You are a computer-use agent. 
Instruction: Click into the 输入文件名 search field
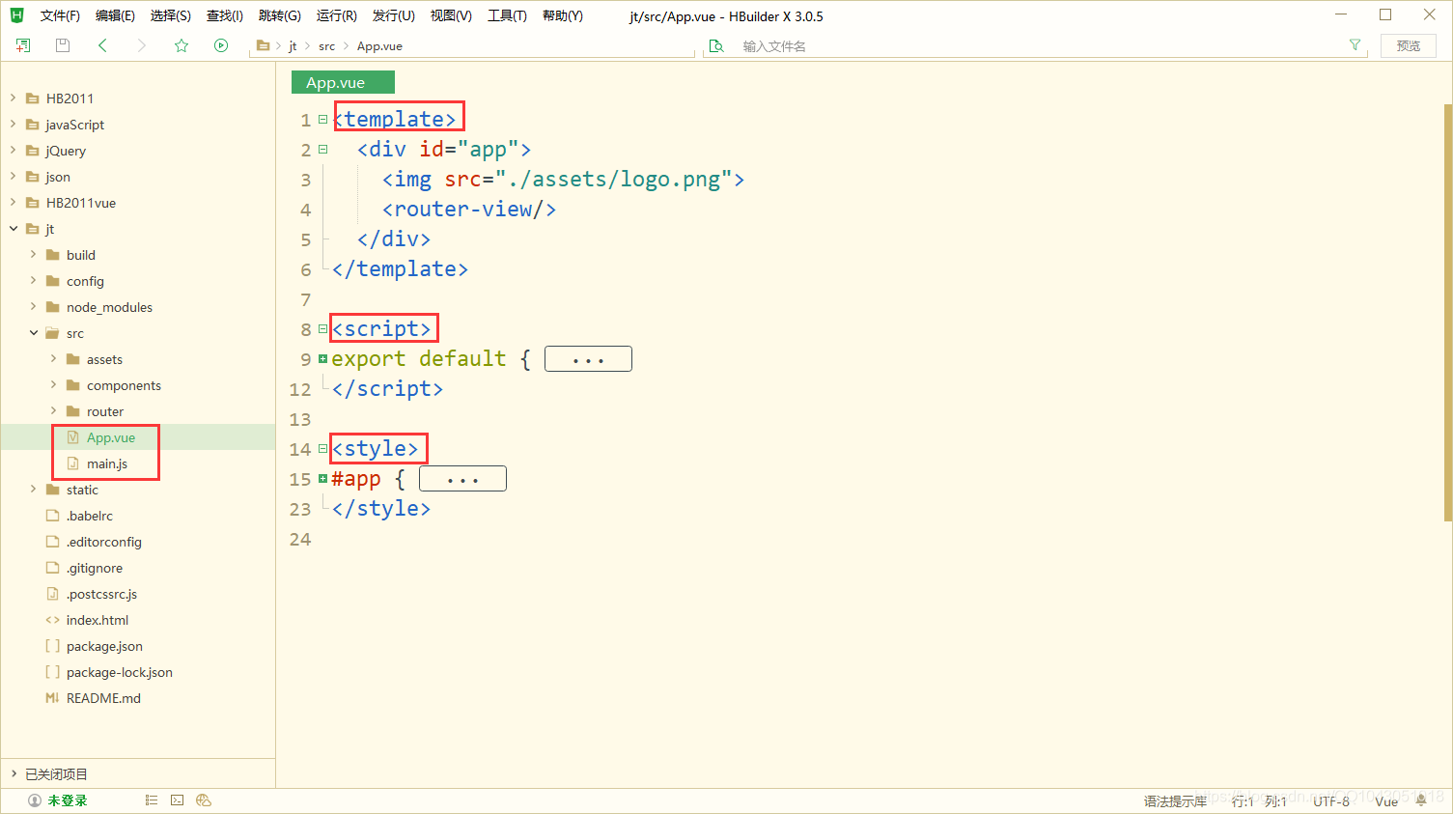[1038, 45]
